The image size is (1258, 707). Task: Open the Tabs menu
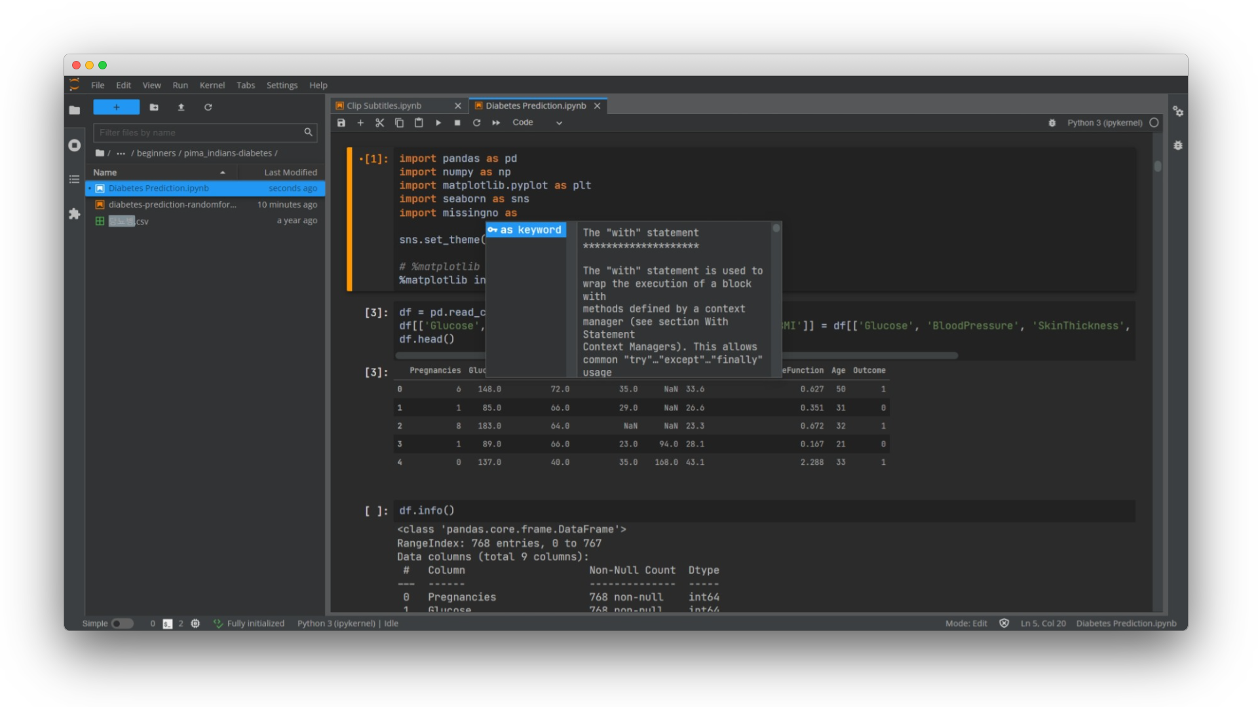pyautogui.click(x=246, y=85)
